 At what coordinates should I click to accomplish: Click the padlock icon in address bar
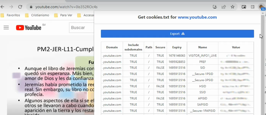[x=31, y=7]
